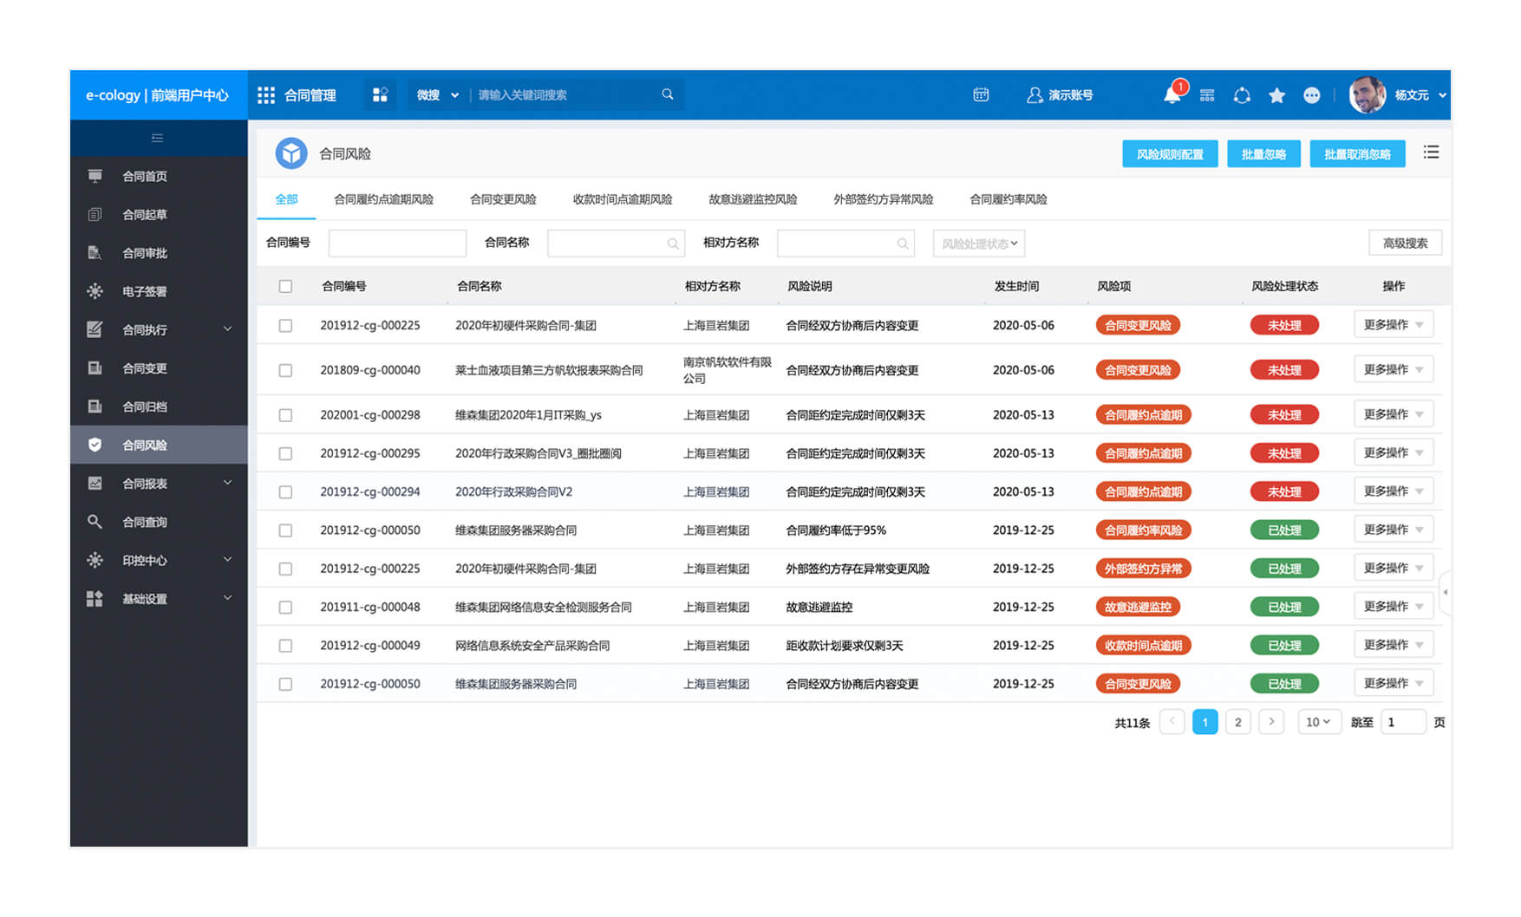The width and height of the screenshot is (1521, 917).
Task: Click the search magnifier in top bar
Action: tap(668, 94)
